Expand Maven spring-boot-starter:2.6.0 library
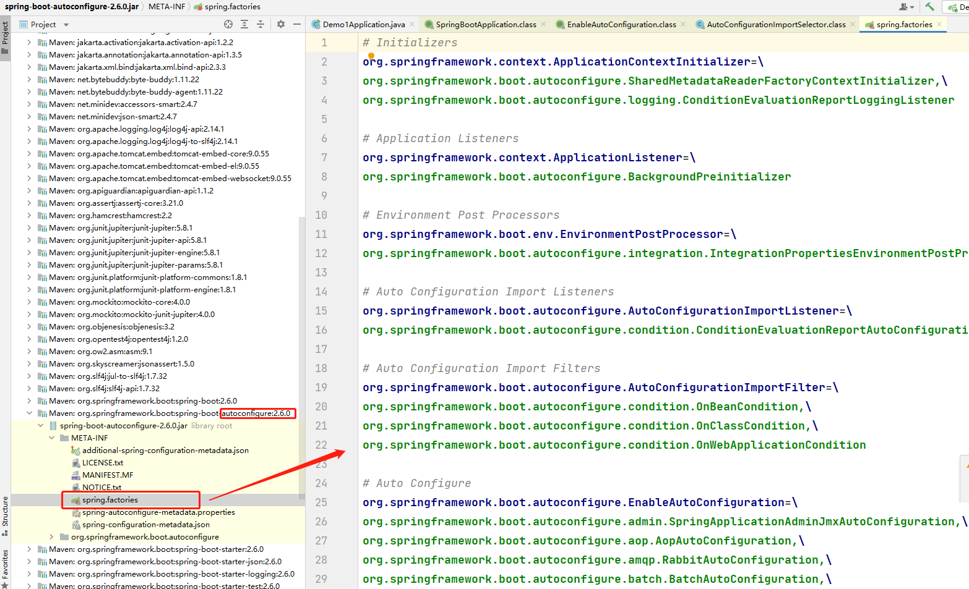The height and width of the screenshot is (589, 969). [x=29, y=549]
